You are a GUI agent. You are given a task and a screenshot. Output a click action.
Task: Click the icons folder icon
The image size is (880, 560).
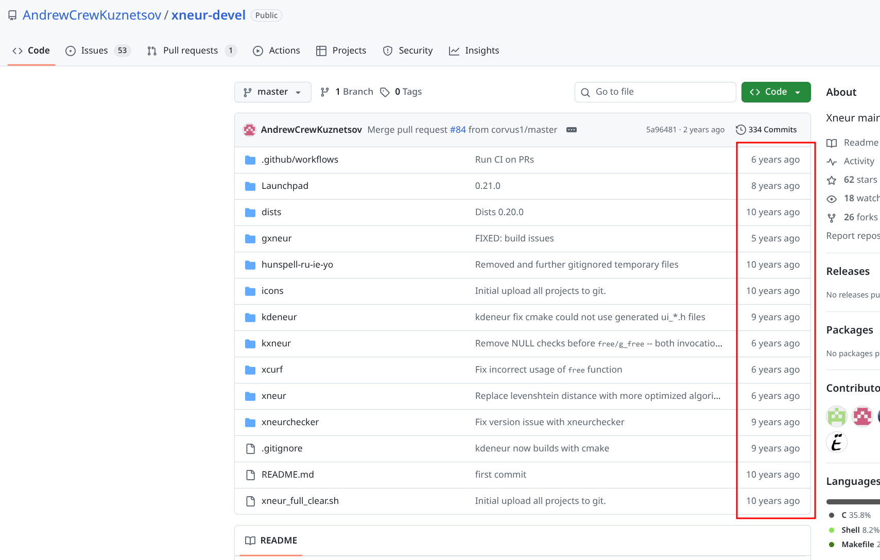(x=250, y=291)
